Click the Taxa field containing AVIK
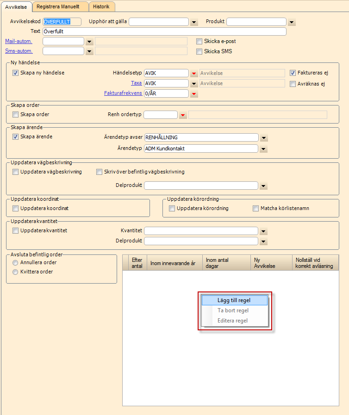349x415 pixels. (x=166, y=83)
